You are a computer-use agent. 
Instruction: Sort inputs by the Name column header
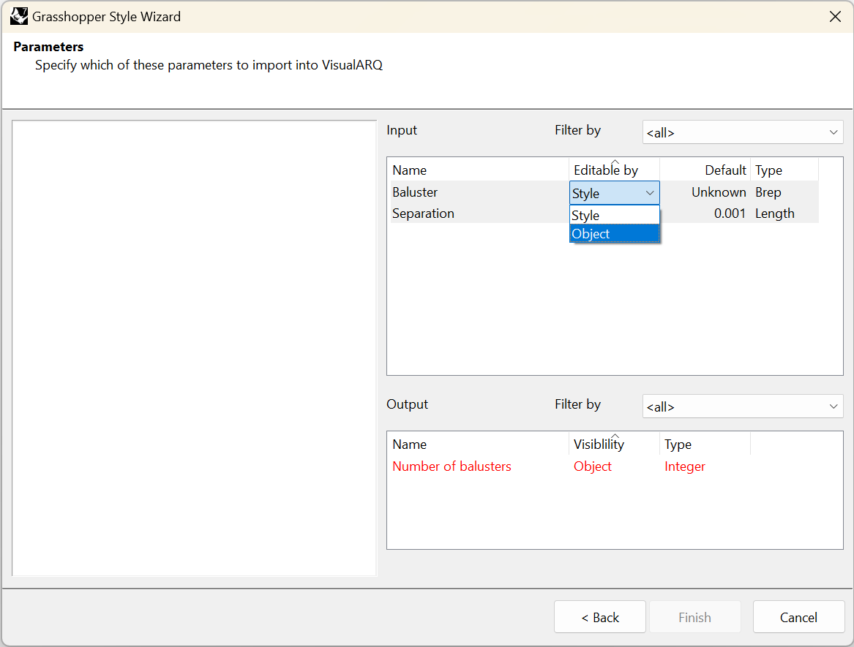[x=479, y=170]
